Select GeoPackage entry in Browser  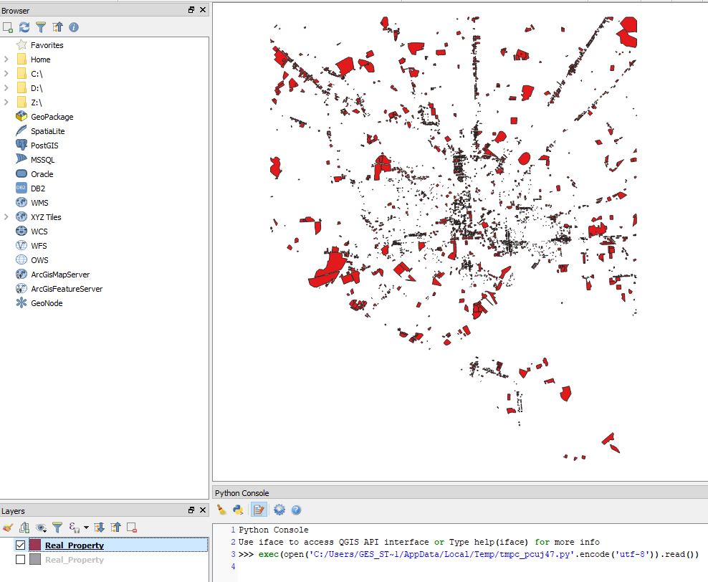52,117
